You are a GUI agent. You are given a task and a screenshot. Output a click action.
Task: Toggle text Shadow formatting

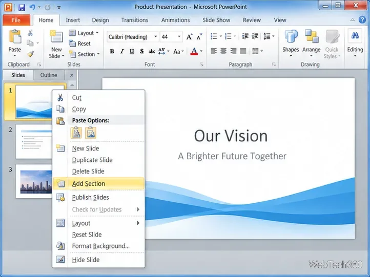pyautogui.click(x=141, y=51)
